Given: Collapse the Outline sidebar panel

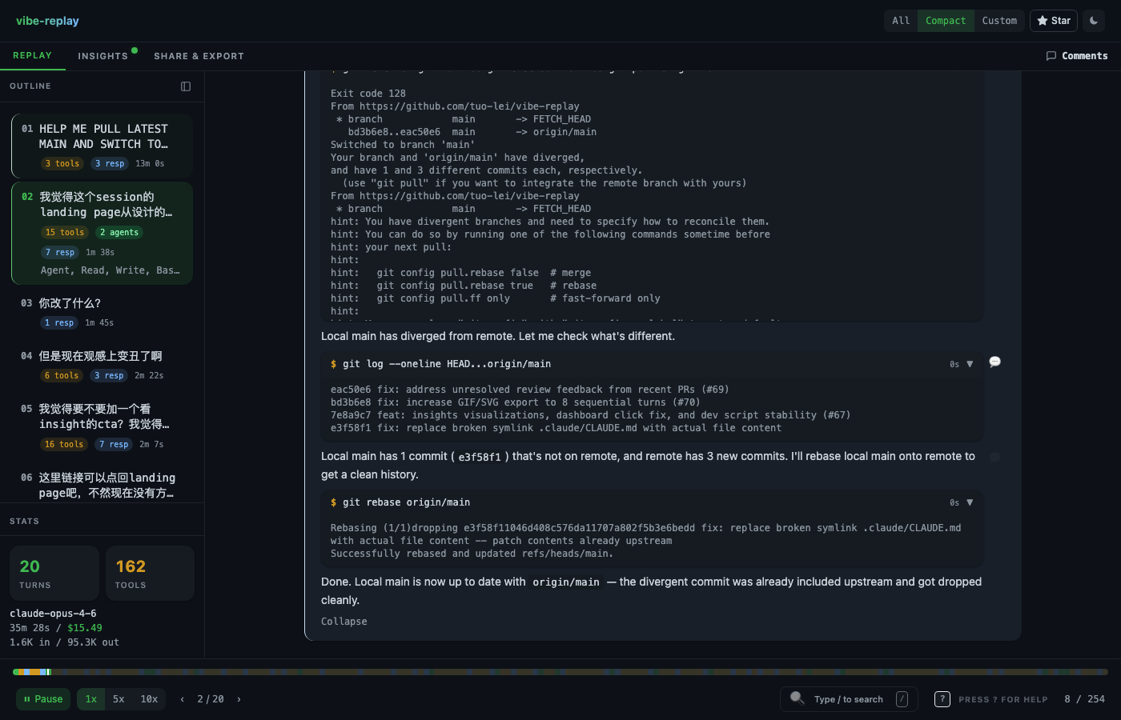Looking at the screenshot, I should (x=186, y=86).
